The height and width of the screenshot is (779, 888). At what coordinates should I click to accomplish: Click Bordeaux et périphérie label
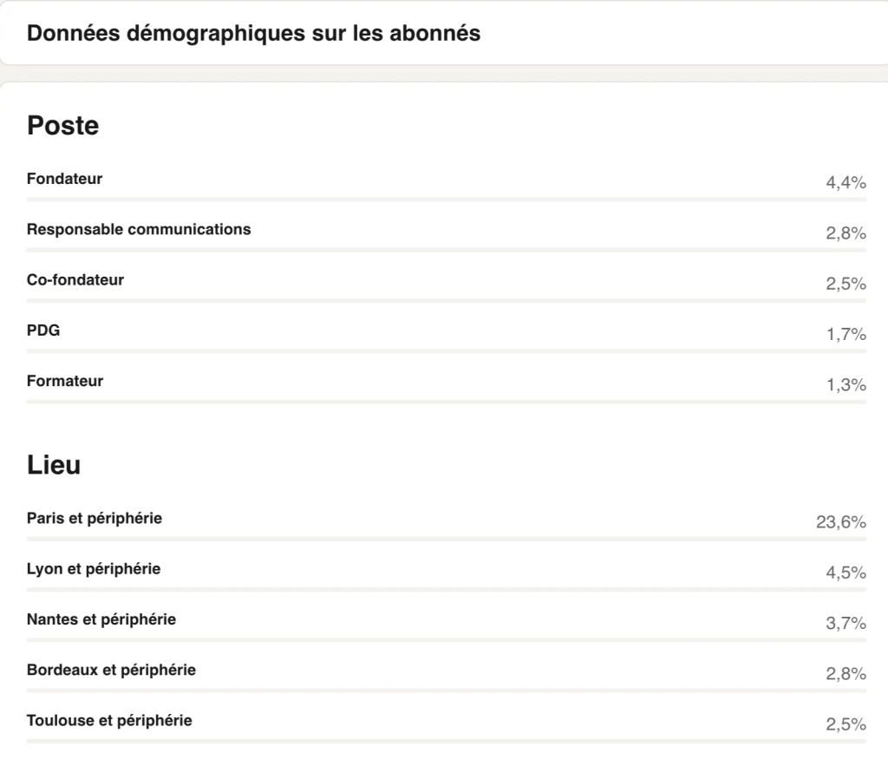pos(111,670)
